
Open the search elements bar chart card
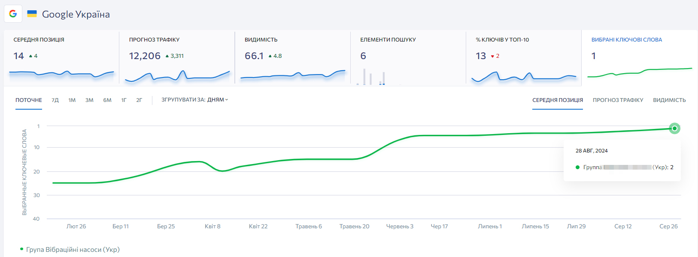point(408,58)
